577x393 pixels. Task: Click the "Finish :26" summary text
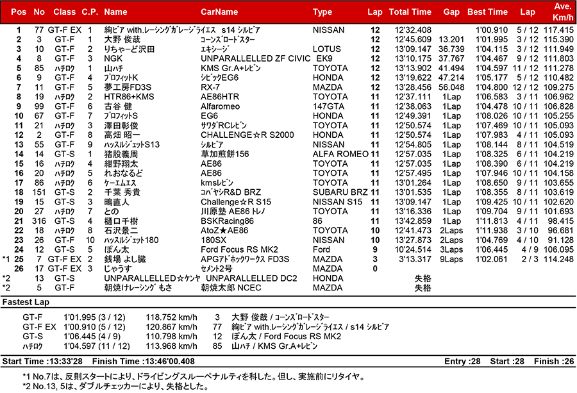tap(554, 362)
